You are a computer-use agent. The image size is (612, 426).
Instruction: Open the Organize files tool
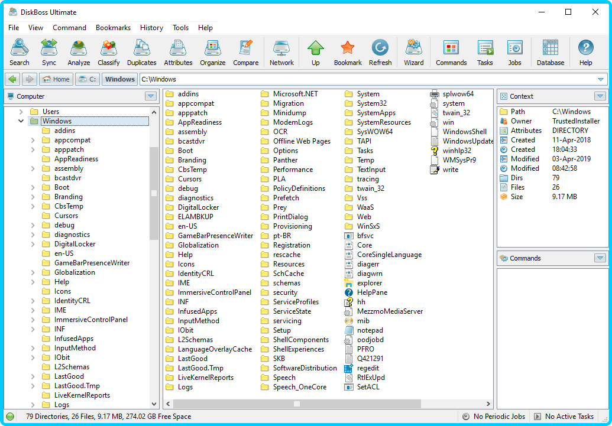coord(212,52)
